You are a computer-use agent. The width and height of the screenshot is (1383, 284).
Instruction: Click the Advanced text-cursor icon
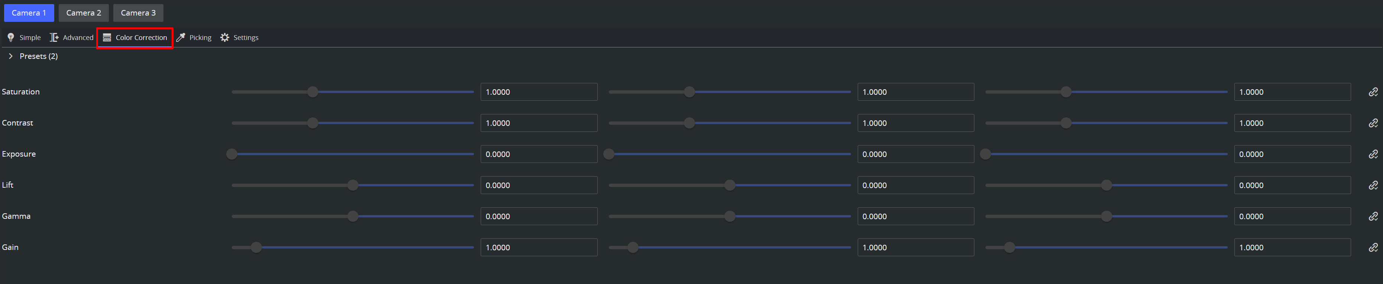click(54, 37)
